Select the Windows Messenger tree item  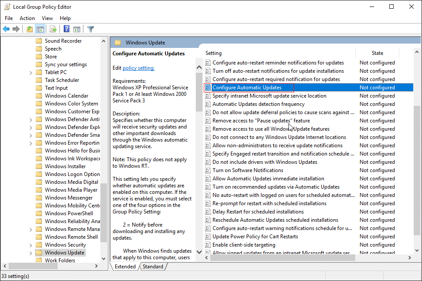tap(69, 198)
